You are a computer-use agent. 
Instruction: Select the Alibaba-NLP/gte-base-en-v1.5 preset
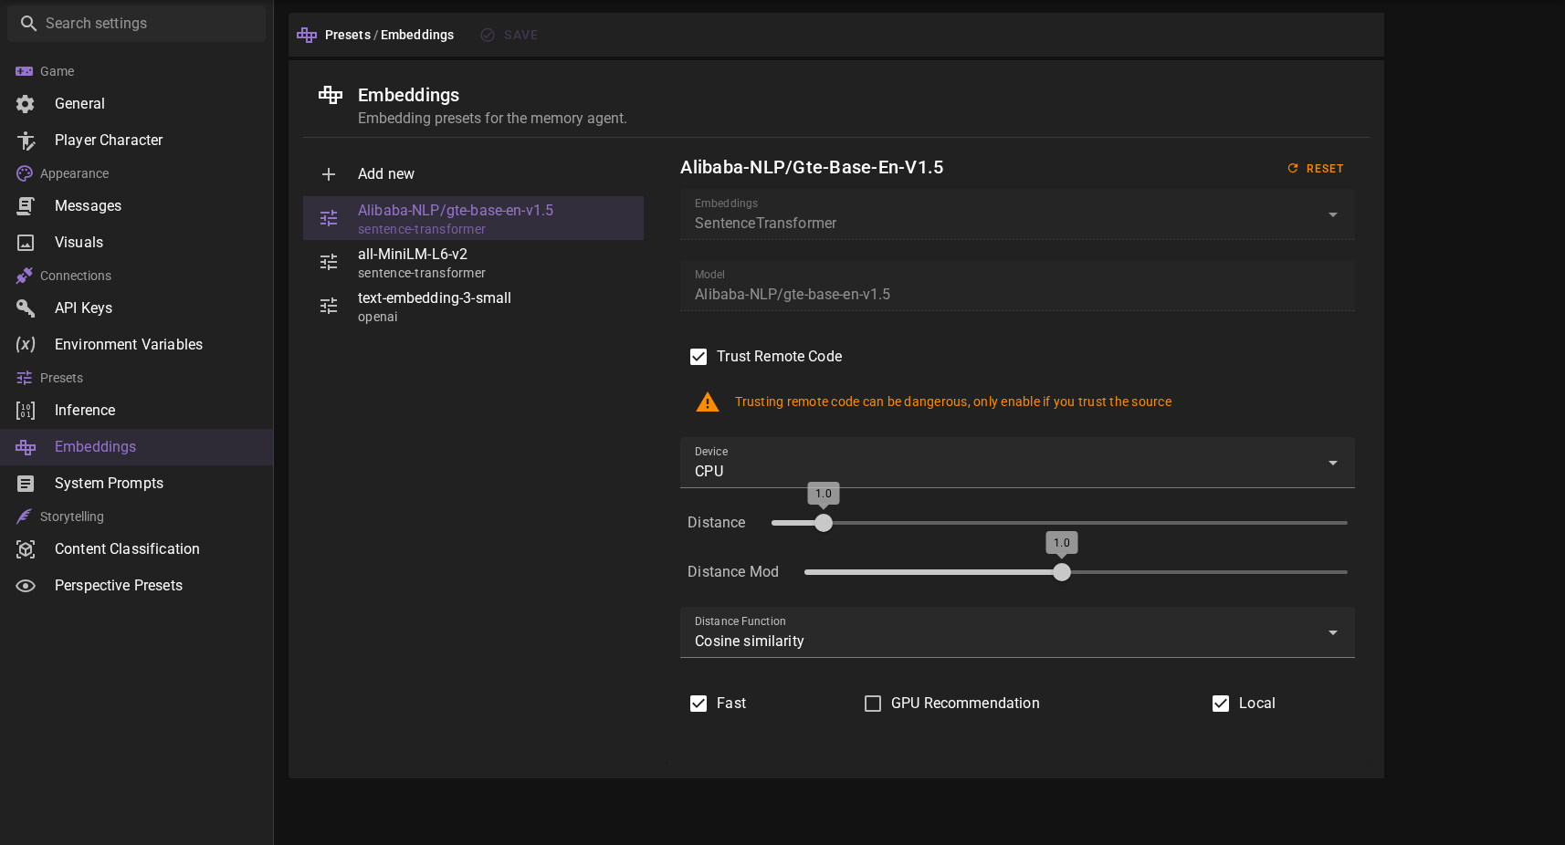coord(473,218)
